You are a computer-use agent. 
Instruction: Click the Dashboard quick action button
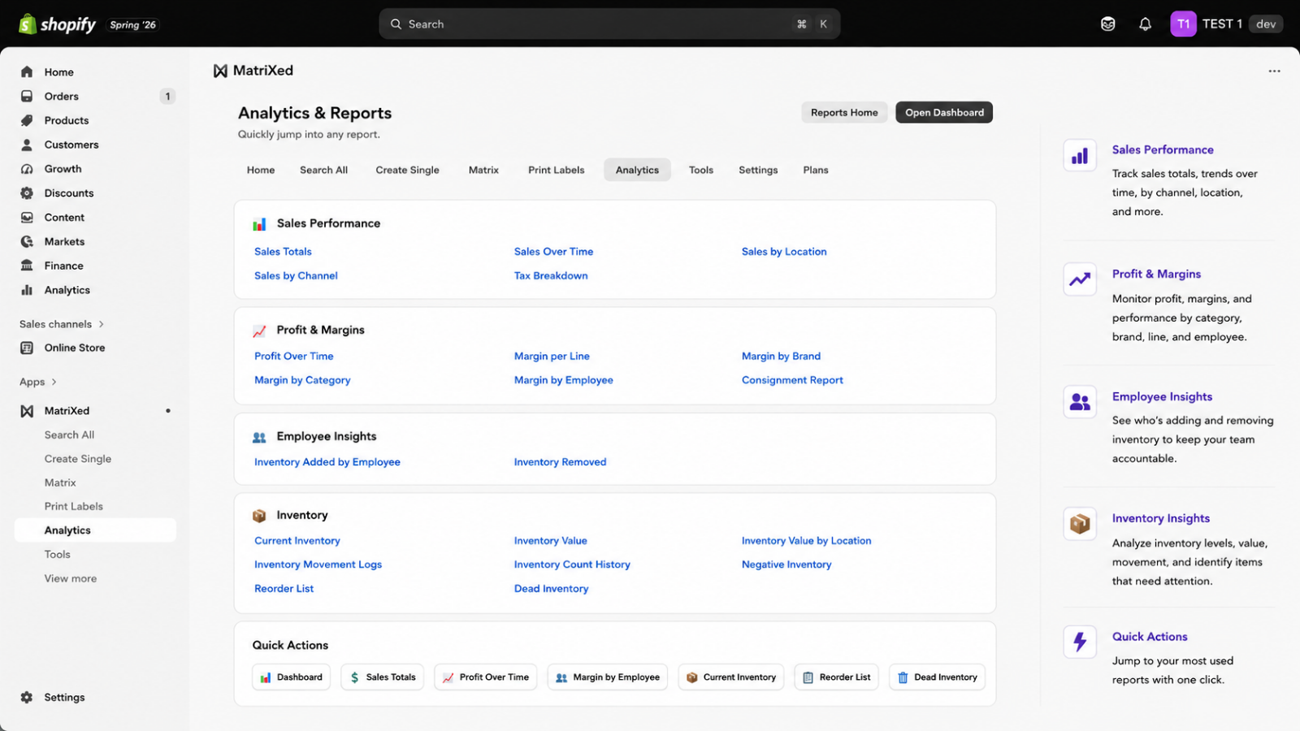[291, 677]
